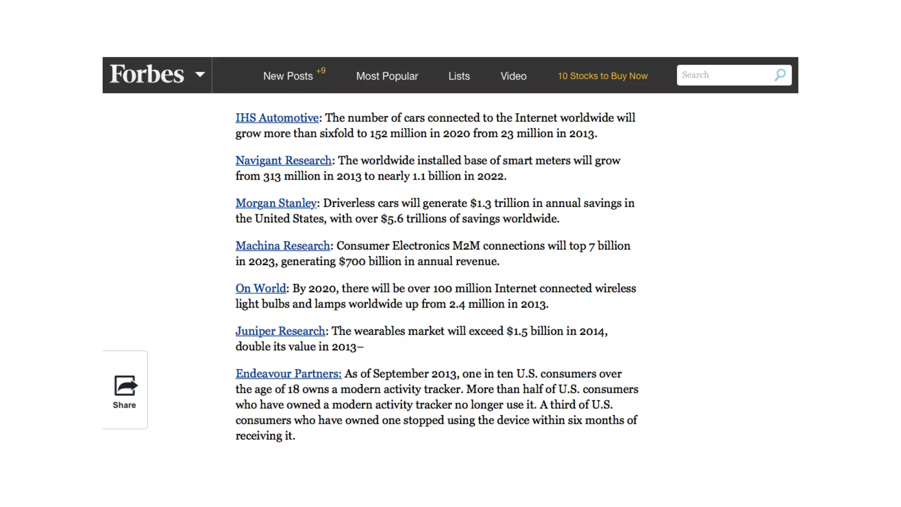Open the Machina Research link
This screenshot has width=901, height=507.
[282, 246]
